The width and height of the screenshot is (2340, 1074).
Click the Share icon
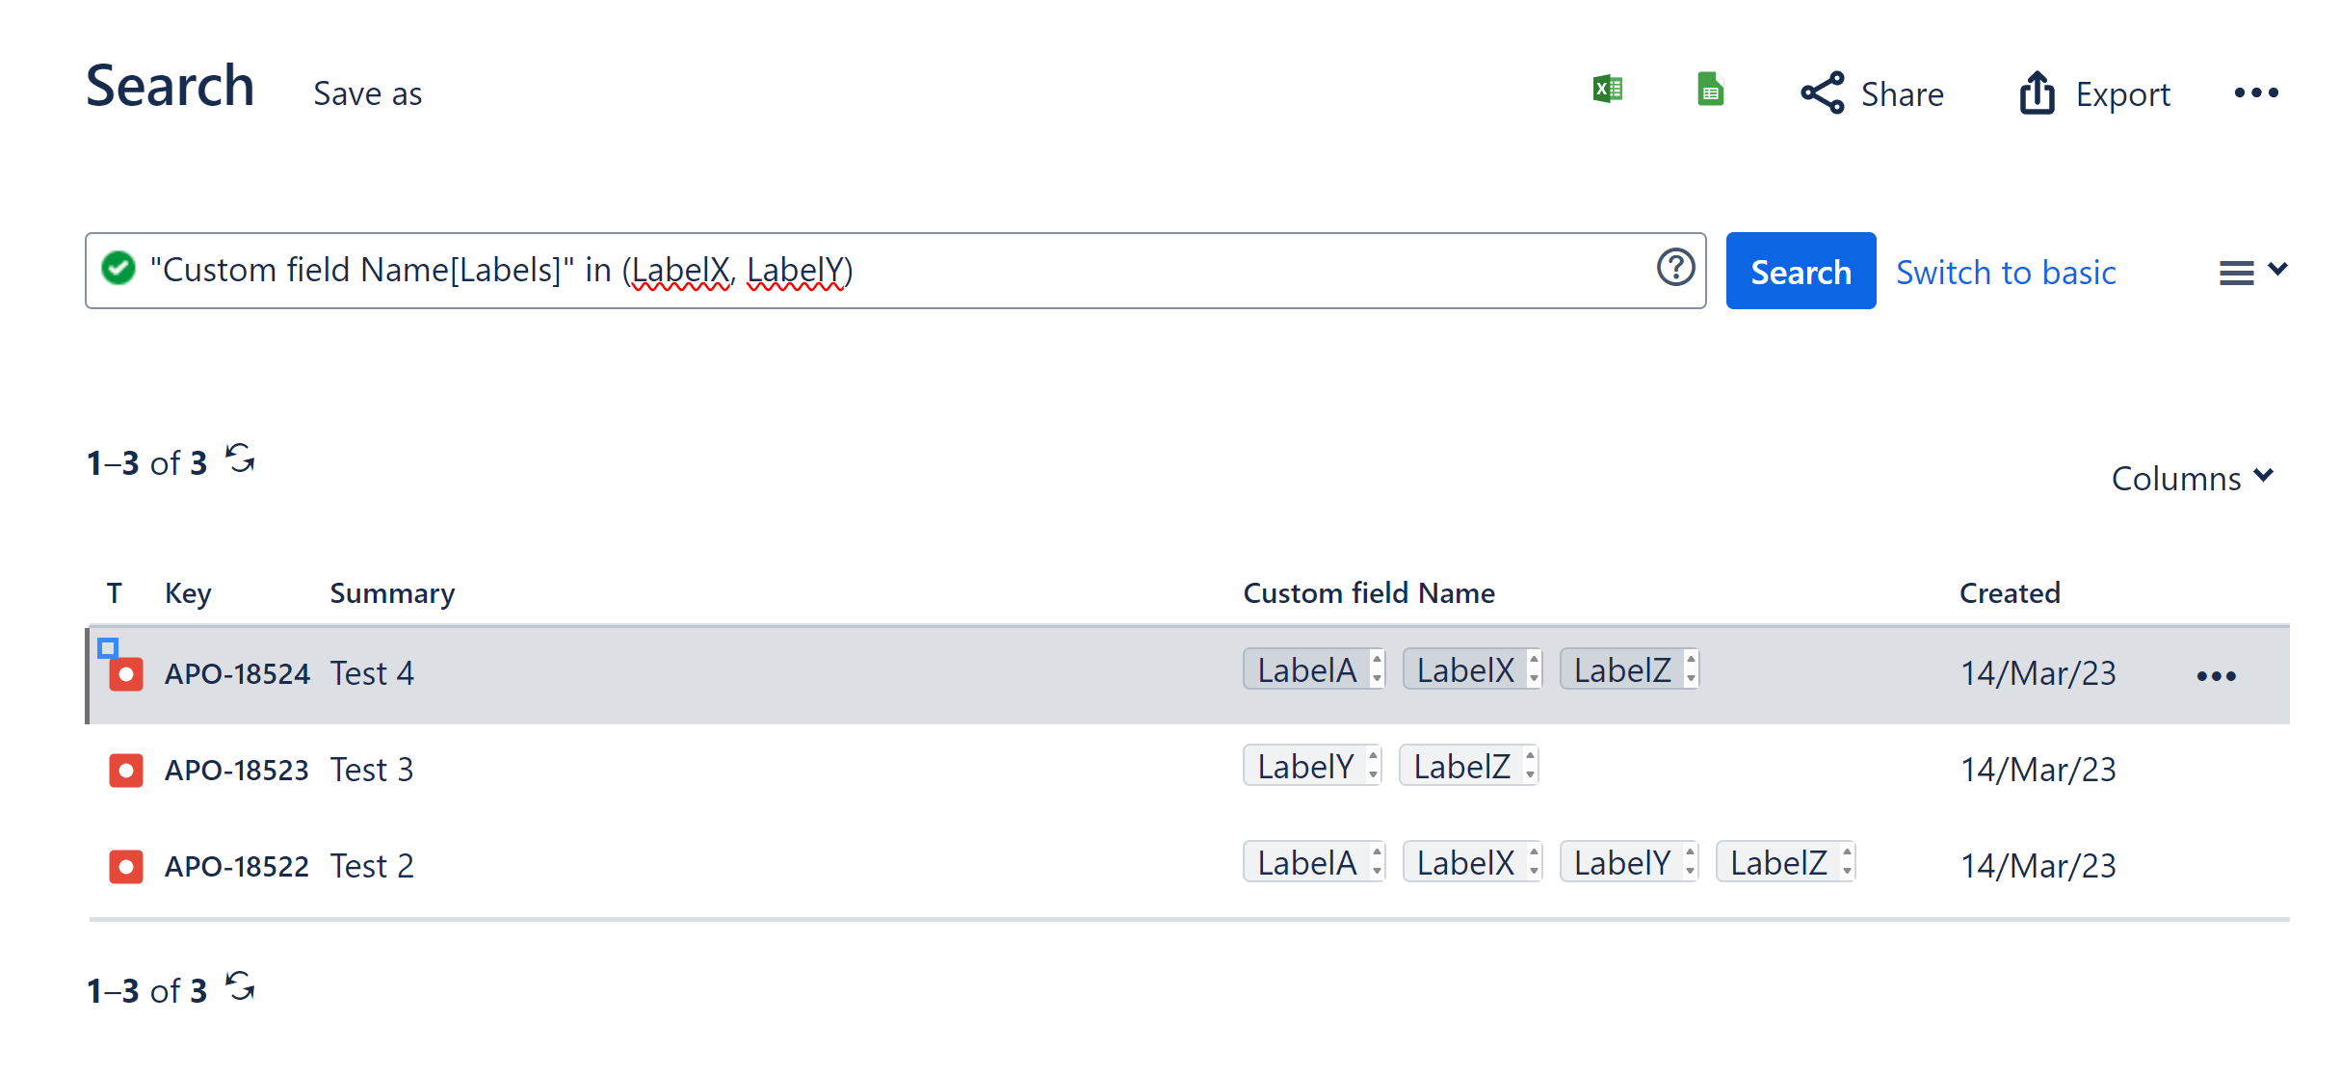tap(1822, 93)
